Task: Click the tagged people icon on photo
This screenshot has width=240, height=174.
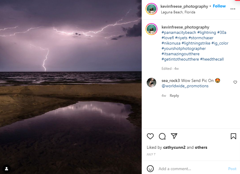Action: pos(7,169)
